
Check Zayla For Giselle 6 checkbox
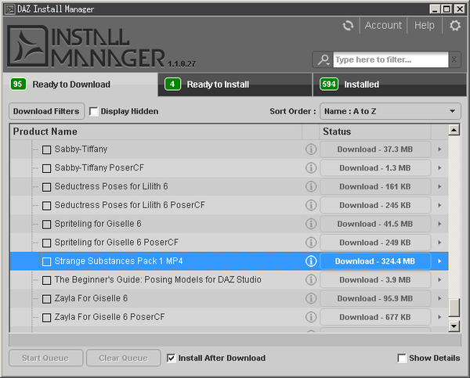(46, 299)
